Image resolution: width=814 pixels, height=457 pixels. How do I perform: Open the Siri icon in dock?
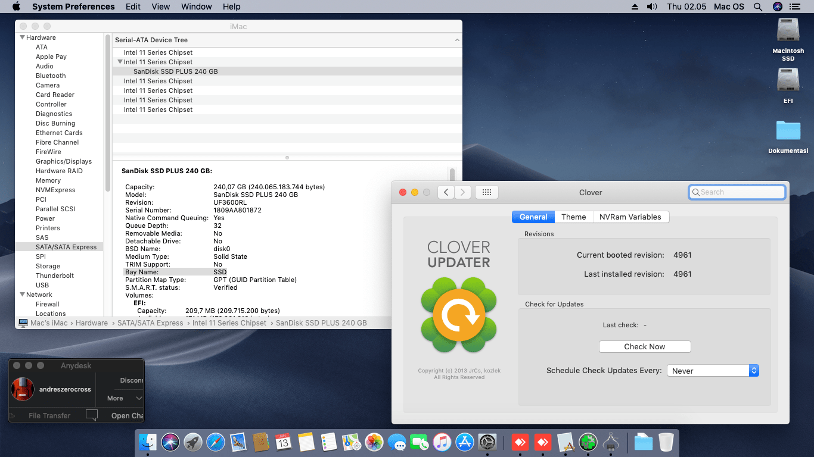[170, 442]
